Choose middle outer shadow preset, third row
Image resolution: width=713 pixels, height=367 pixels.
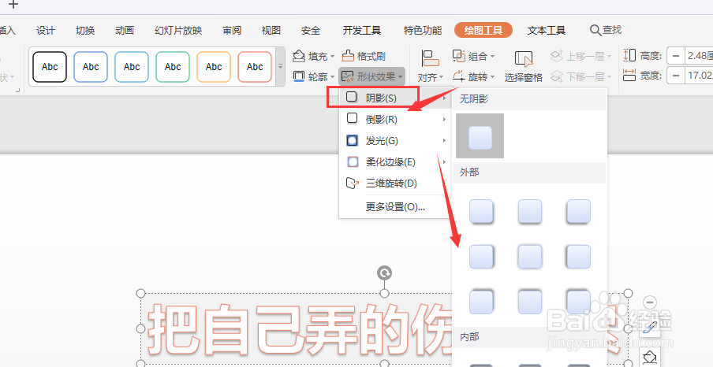(530, 302)
